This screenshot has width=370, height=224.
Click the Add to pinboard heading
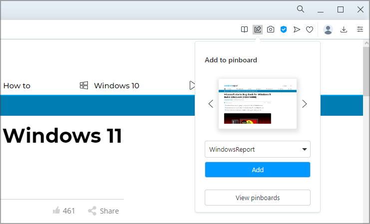[231, 60]
